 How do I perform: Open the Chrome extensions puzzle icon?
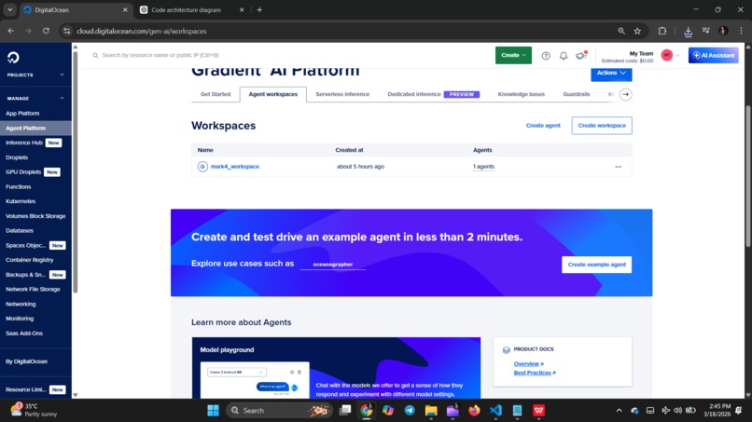click(662, 31)
